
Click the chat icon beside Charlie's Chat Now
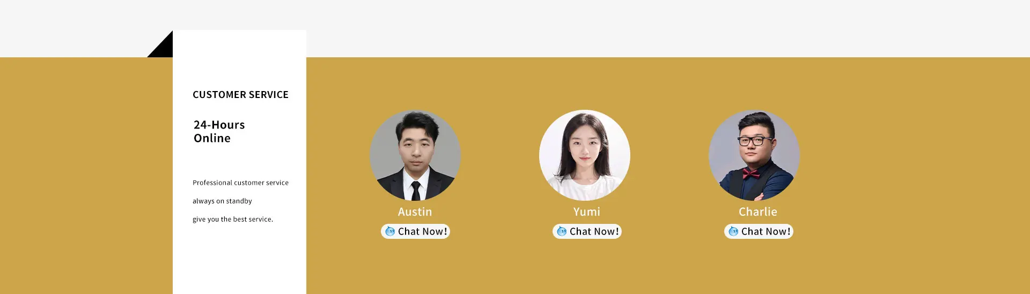[x=733, y=231]
